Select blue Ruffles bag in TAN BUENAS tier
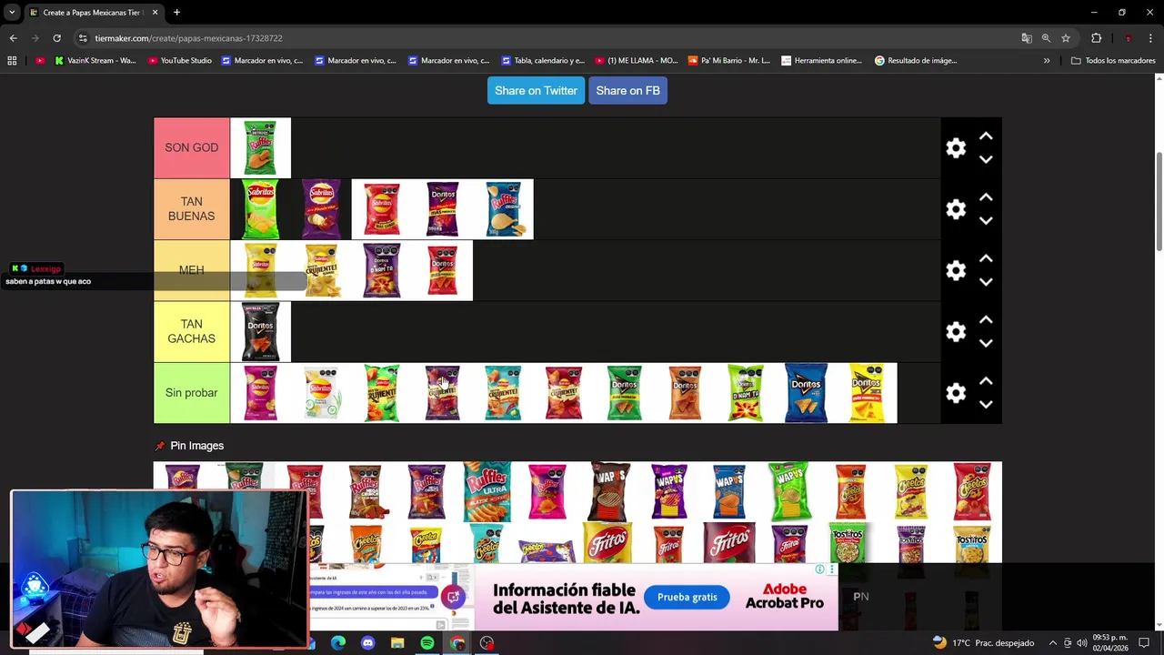Screen dimensions: 1164x655 coord(503,209)
